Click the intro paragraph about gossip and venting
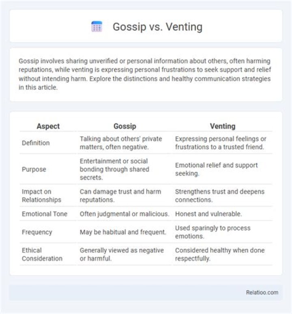 (x=145, y=74)
